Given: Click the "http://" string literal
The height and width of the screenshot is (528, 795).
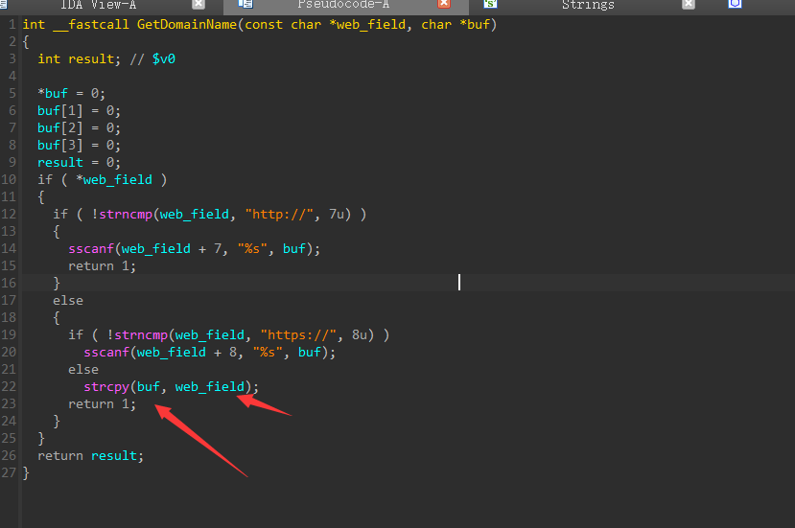Looking at the screenshot, I should (279, 214).
